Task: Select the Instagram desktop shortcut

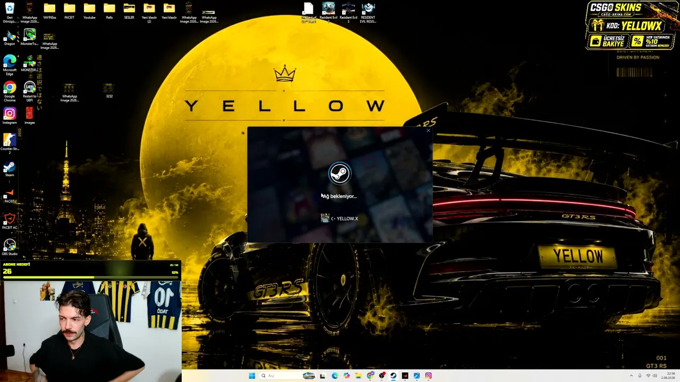Action: pyautogui.click(x=10, y=116)
